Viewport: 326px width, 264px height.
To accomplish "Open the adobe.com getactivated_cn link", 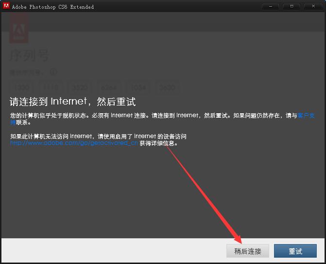I will (74, 143).
